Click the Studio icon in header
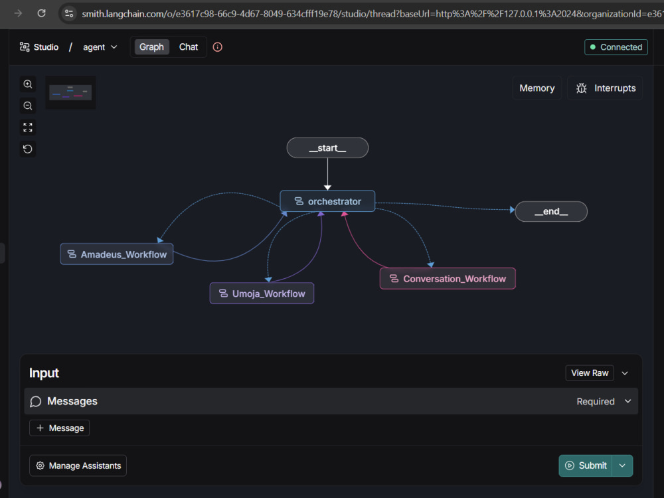The width and height of the screenshot is (664, 498). pyautogui.click(x=25, y=46)
